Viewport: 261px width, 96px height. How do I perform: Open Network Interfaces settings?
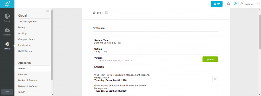pos(28,86)
